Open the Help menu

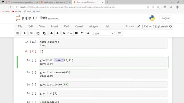pos(107,26)
